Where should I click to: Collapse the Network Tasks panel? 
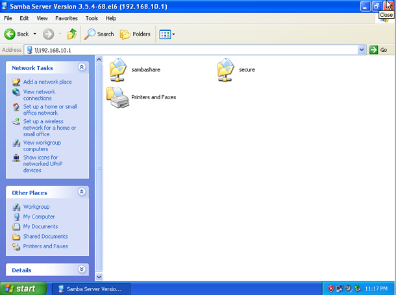(82, 67)
